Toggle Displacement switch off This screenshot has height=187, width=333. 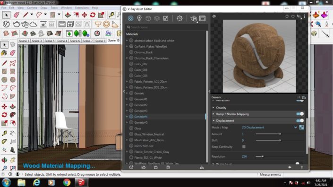(300, 120)
